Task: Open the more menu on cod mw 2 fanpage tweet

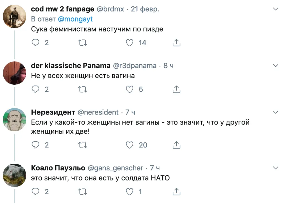Action: [276, 9]
